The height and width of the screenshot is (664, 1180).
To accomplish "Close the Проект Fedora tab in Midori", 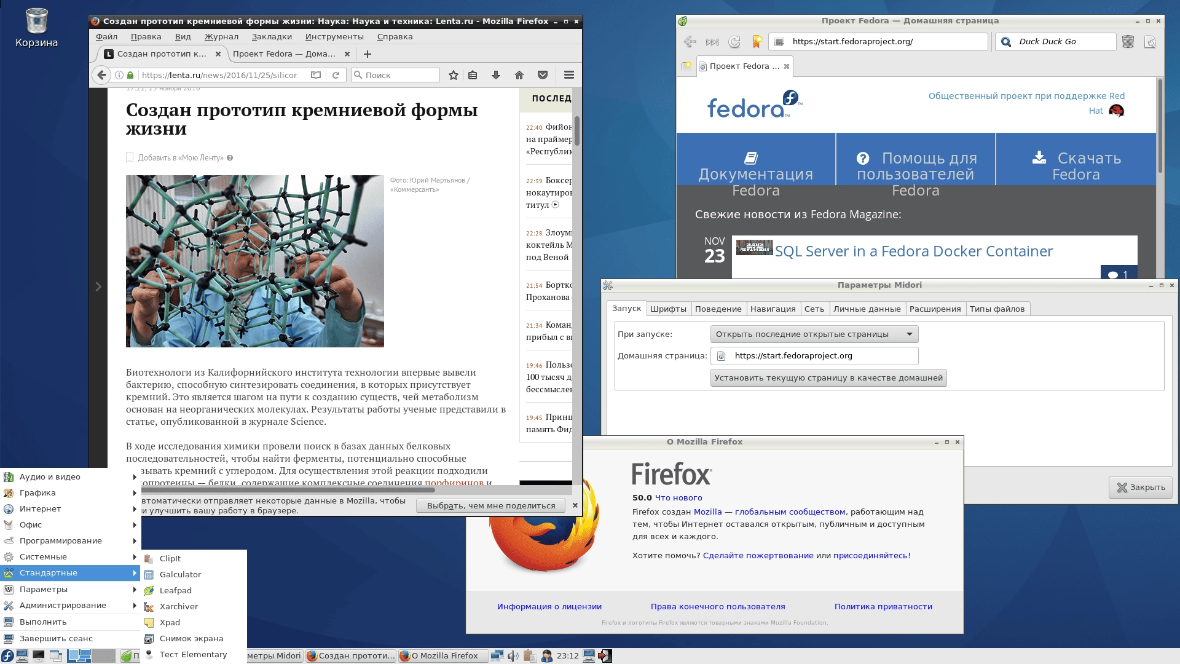I will pyautogui.click(x=787, y=66).
